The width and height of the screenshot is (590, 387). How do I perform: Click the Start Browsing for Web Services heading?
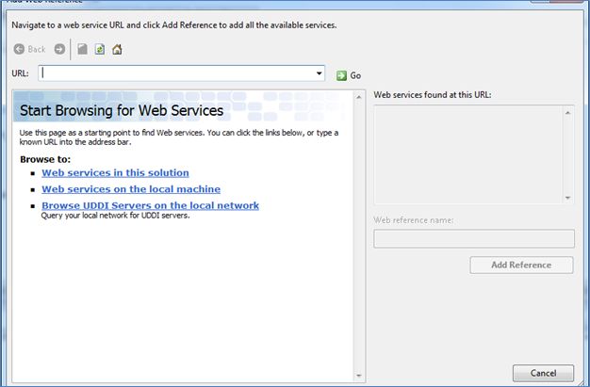pyautogui.click(x=122, y=110)
